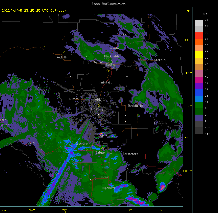
Task: Click the 33 value on dBZ legend
Action: pos(206,96)
